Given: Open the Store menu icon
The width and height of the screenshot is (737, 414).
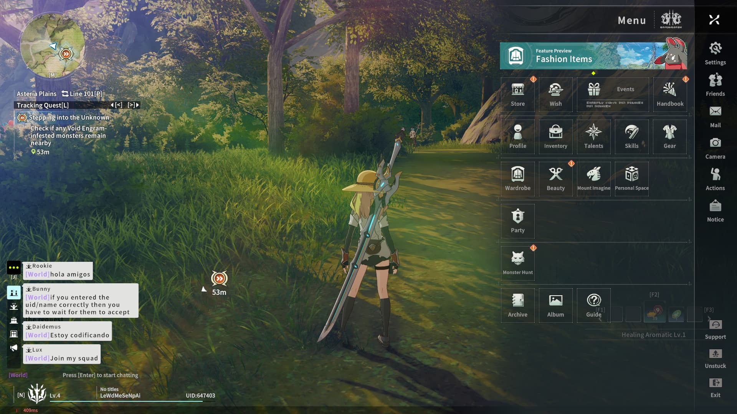Looking at the screenshot, I should click(x=517, y=95).
